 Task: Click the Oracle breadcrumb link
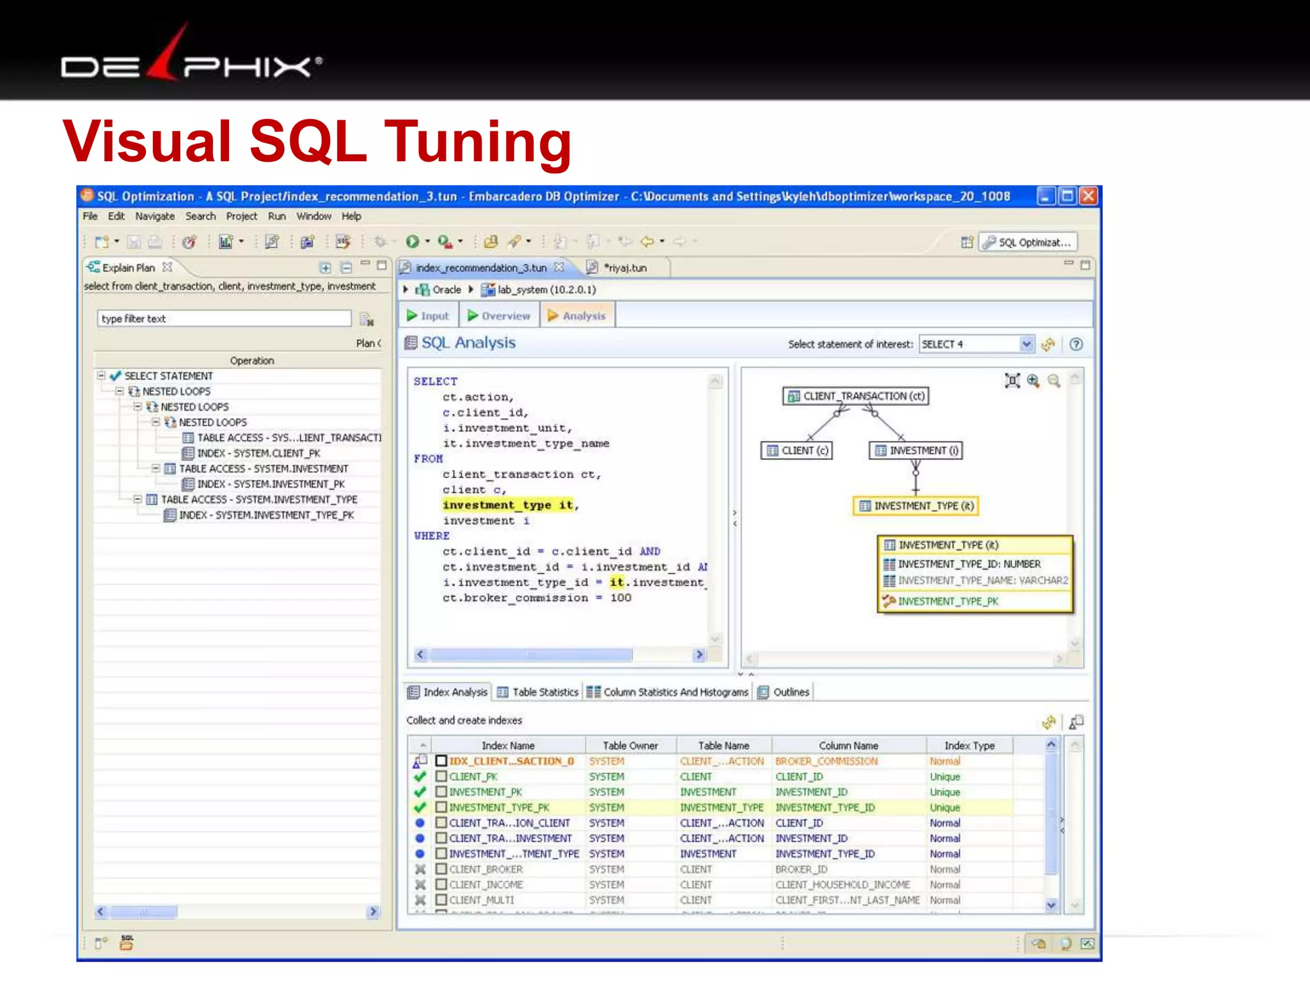click(x=438, y=290)
